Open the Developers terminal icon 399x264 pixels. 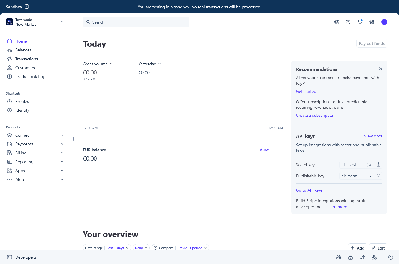tap(9, 257)
